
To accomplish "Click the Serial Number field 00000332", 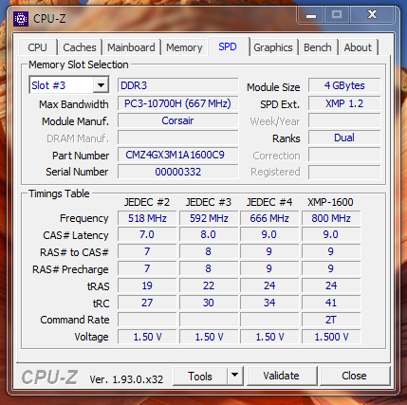I will (x=177, y=172).
